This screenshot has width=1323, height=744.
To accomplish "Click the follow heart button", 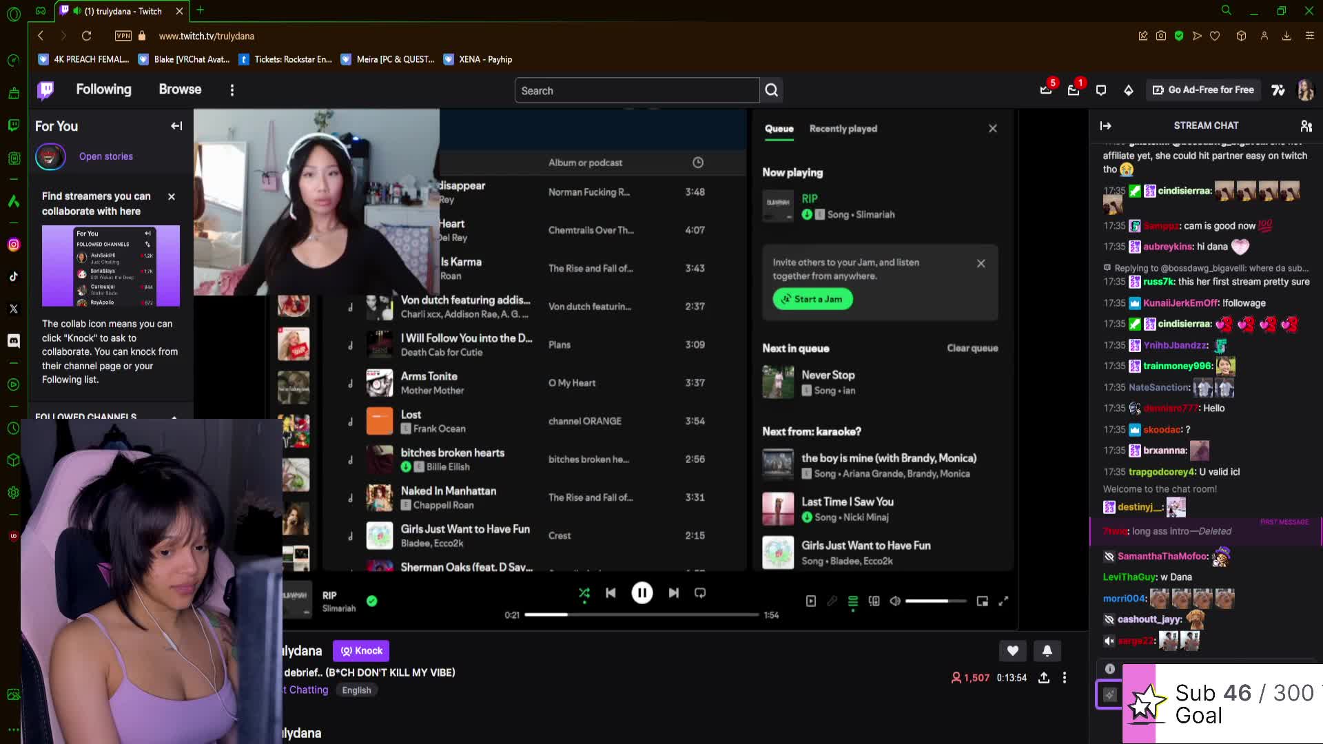I will point(1012,651).
